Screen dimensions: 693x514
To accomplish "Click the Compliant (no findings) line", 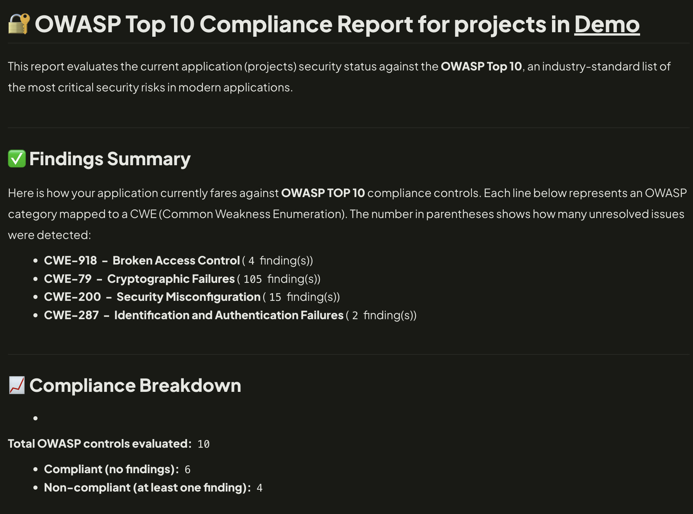I will [111, 469].
